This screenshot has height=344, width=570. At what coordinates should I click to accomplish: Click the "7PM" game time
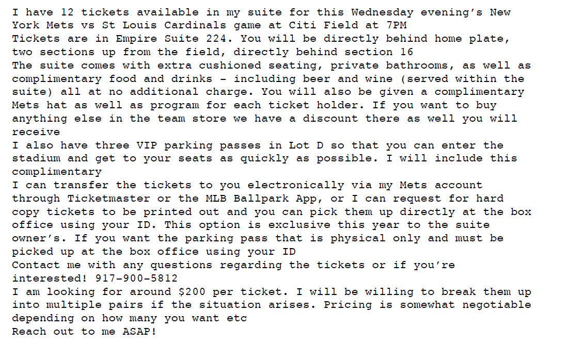pos(397,25)
